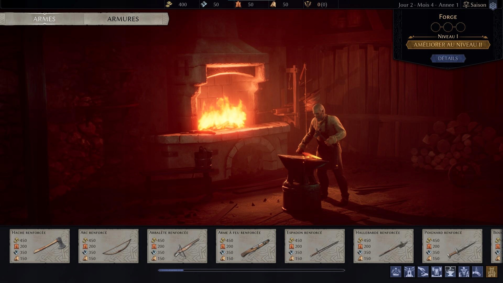Image resolution: width=503 pixels, height=283 pixels.
Task: Click the Saison button
Action: tap(475, 5)
